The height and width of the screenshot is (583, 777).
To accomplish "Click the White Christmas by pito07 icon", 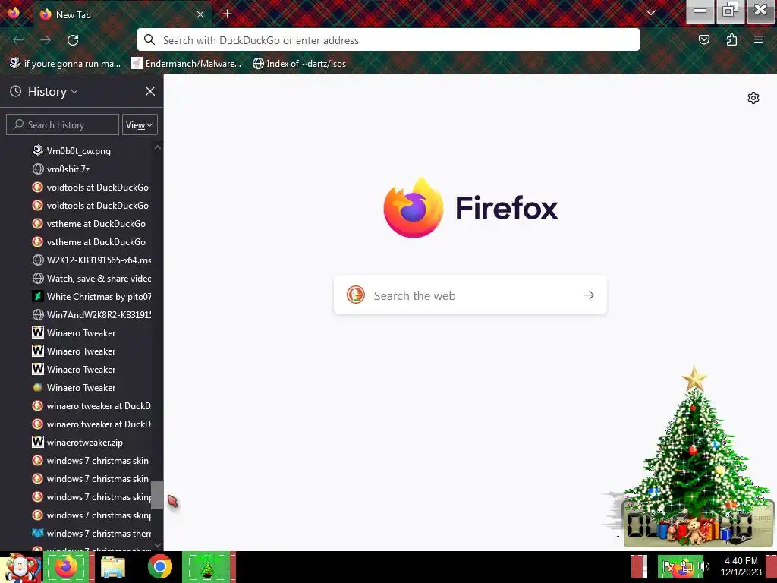I will (38, 297).
